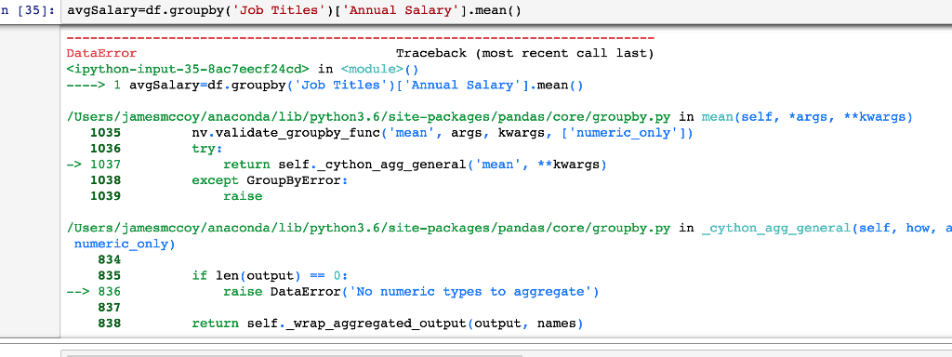Click second groupby.py path in _cython_agg_general
The height and width of the screenshot is (357, 952).
368,229
